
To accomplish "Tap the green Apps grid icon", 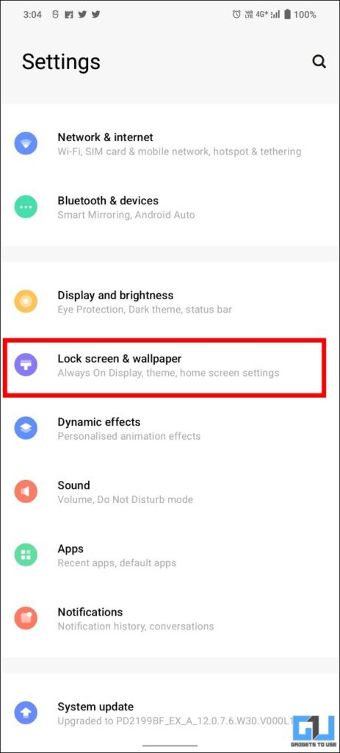I will [26, 554].
